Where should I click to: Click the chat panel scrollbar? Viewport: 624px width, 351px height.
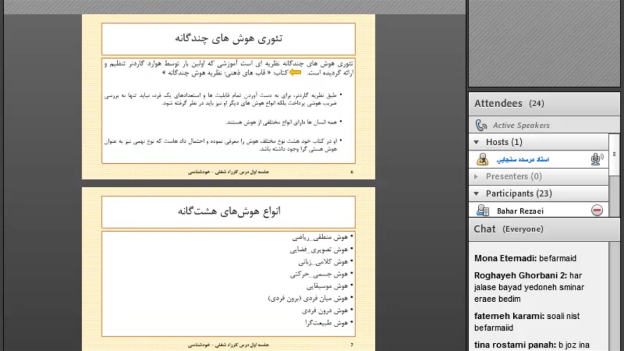[614, 292]
